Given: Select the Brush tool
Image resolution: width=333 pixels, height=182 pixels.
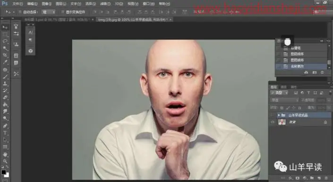Looking at the screenshot, I should (5, 77).
